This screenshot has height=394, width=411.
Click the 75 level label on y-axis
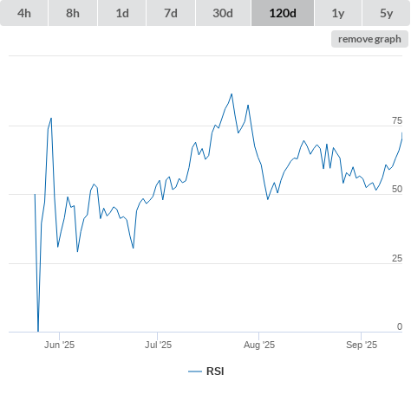(397, 120)
